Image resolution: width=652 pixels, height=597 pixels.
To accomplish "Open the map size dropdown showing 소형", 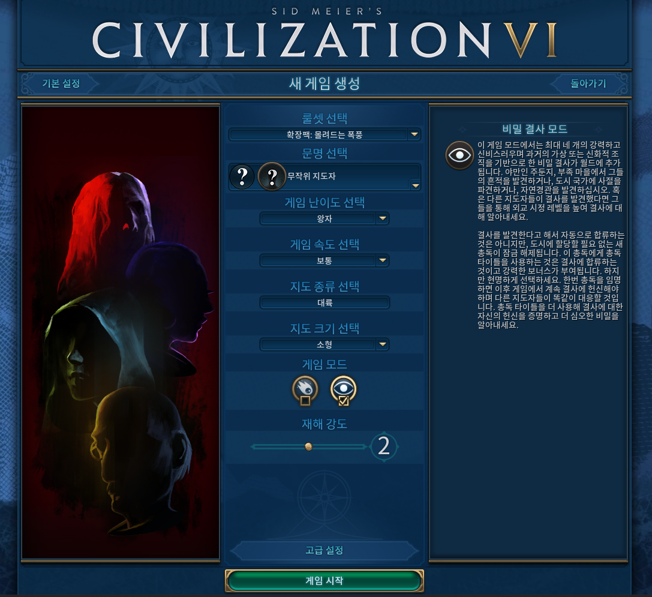I will 325,344.
